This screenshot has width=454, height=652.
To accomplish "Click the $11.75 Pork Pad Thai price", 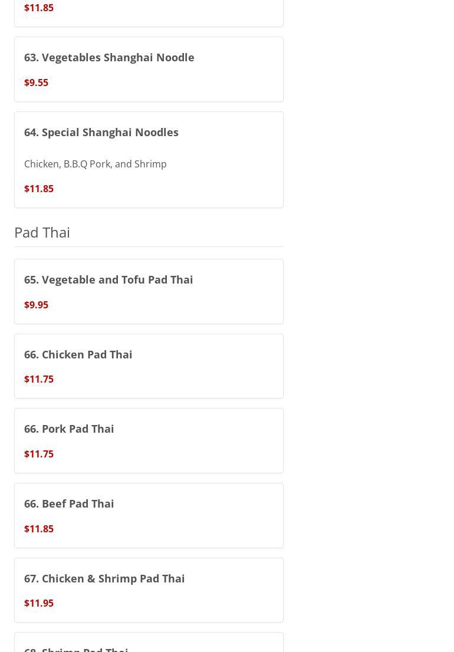I will pos(39,454).
